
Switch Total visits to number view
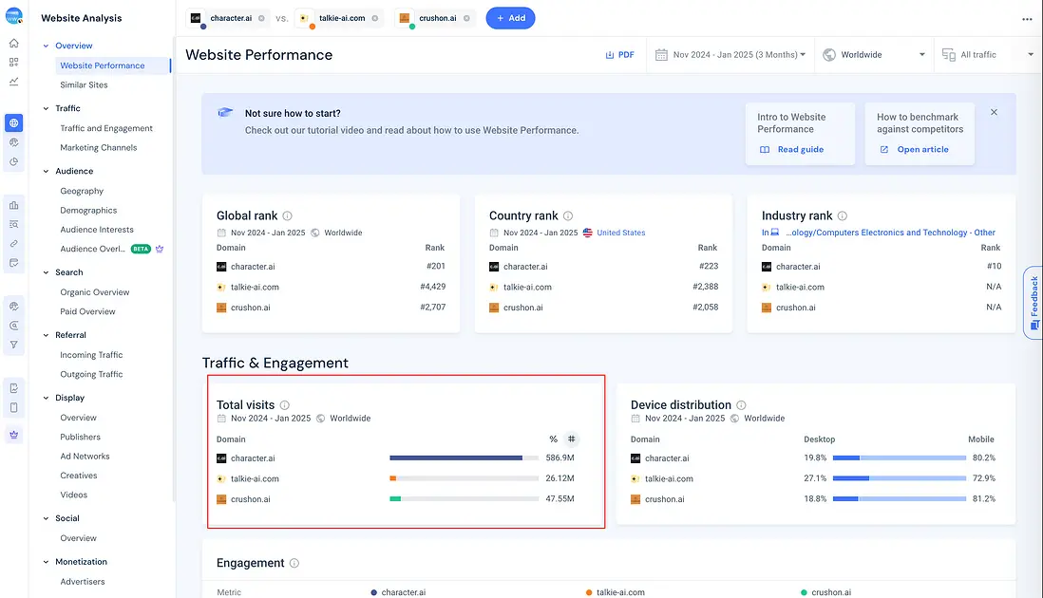pyautogui.click(x=571, y=439)
